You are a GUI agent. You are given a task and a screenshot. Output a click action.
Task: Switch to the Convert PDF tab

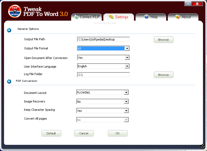[86, 17]
